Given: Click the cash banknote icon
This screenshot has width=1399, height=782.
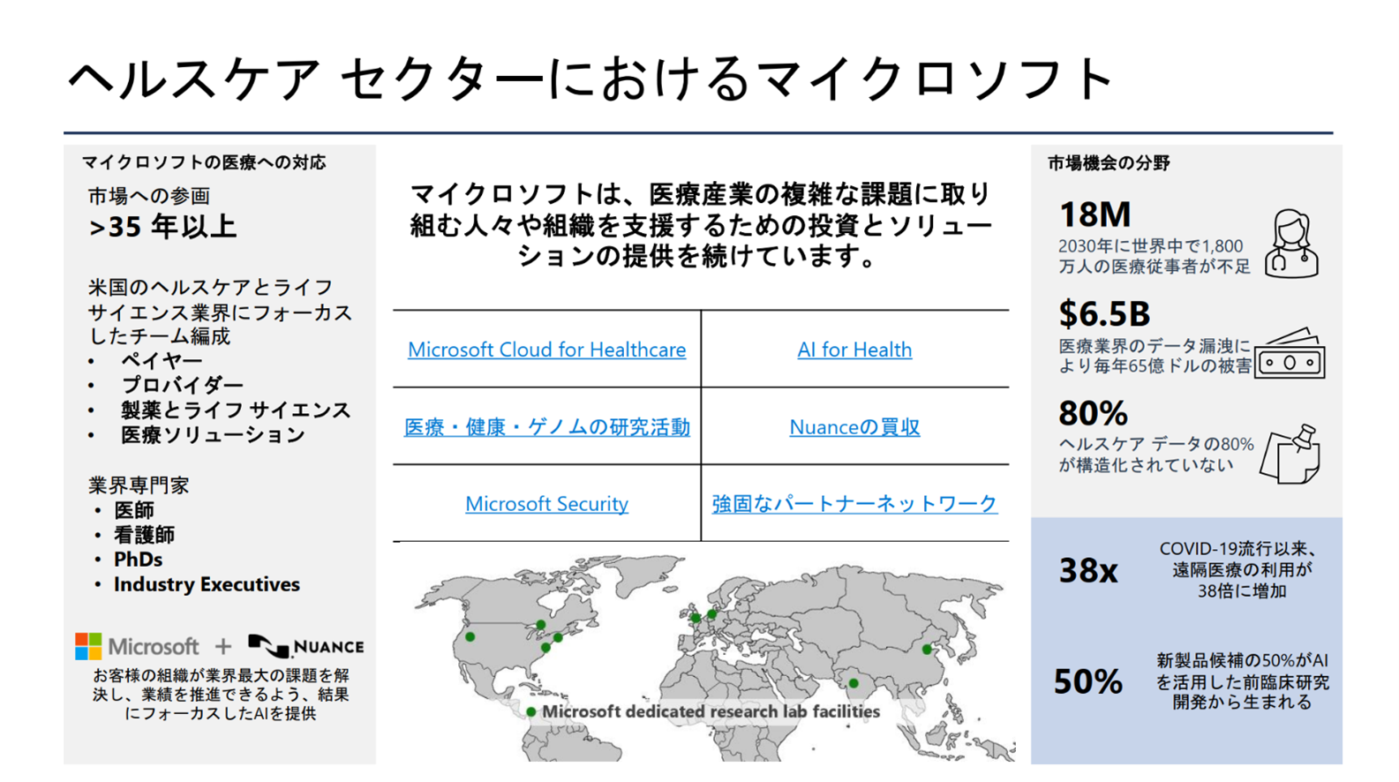Looking at the screenshot, I should [x=1290, y=355].
